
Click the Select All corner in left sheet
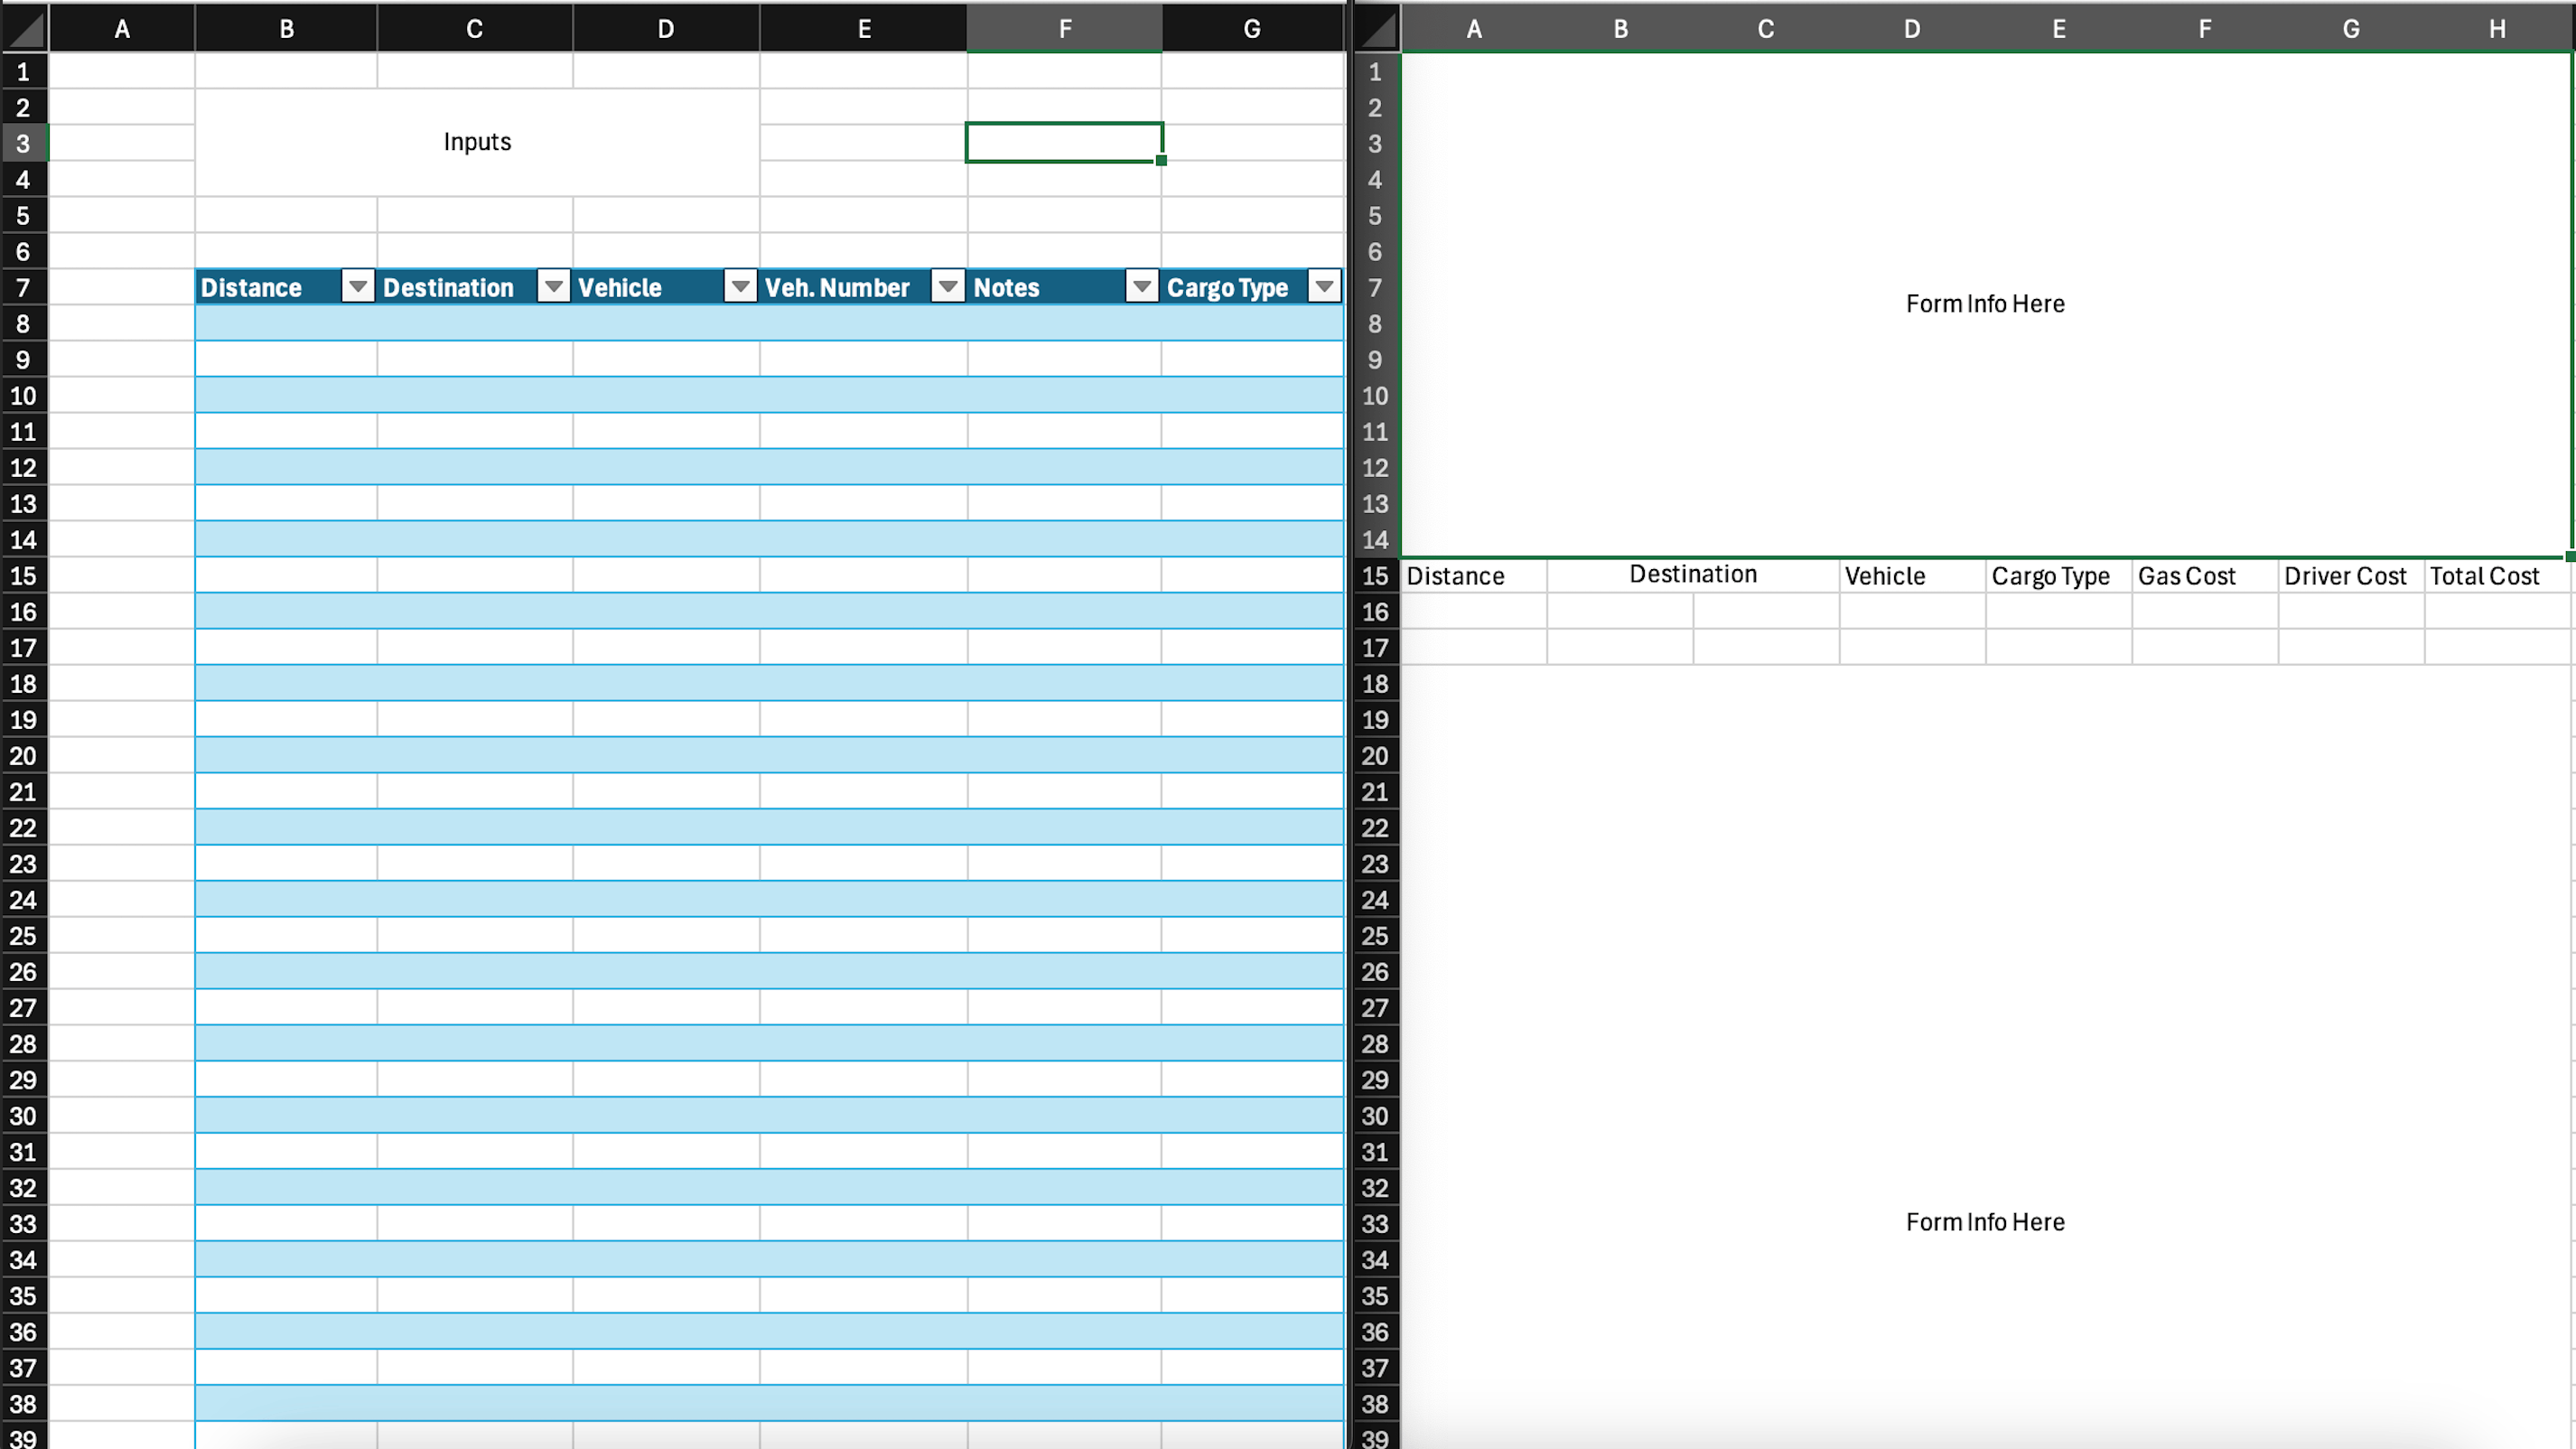point(24,28)
